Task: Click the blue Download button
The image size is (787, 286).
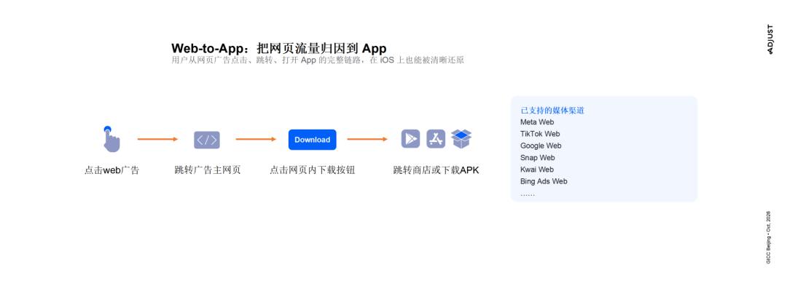Action: tap(312, 140)
